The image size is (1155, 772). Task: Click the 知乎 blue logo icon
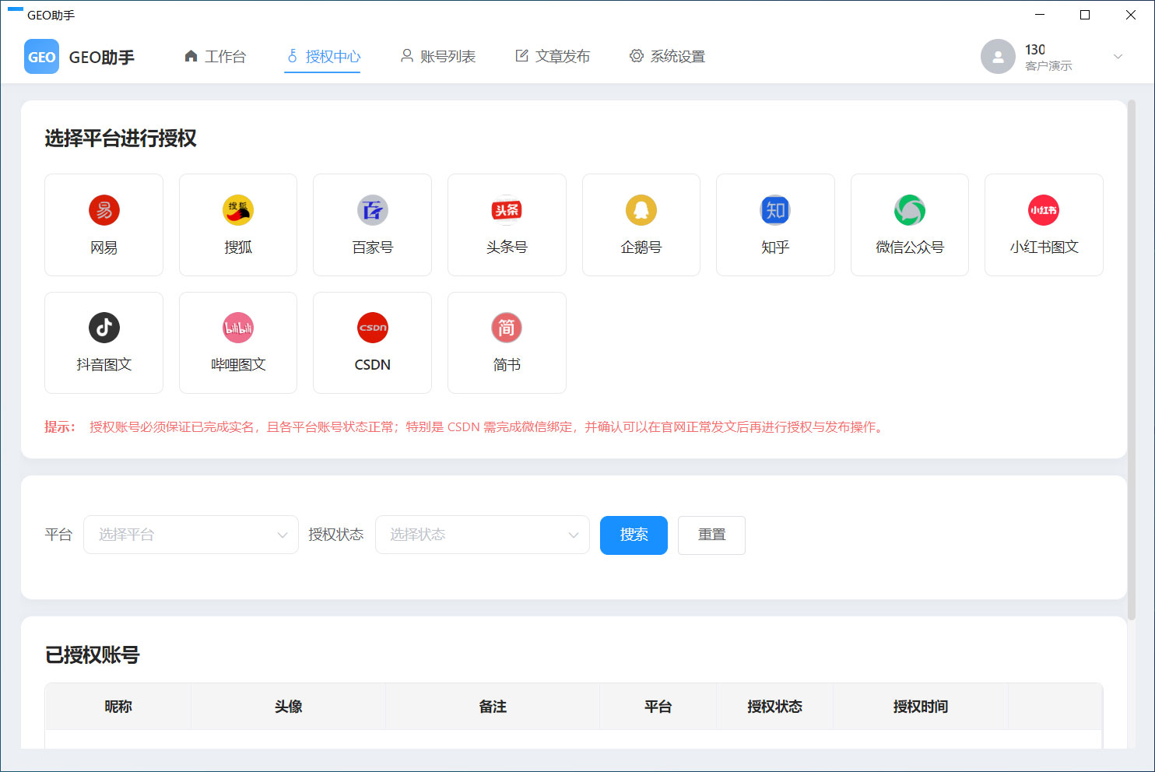775,210
